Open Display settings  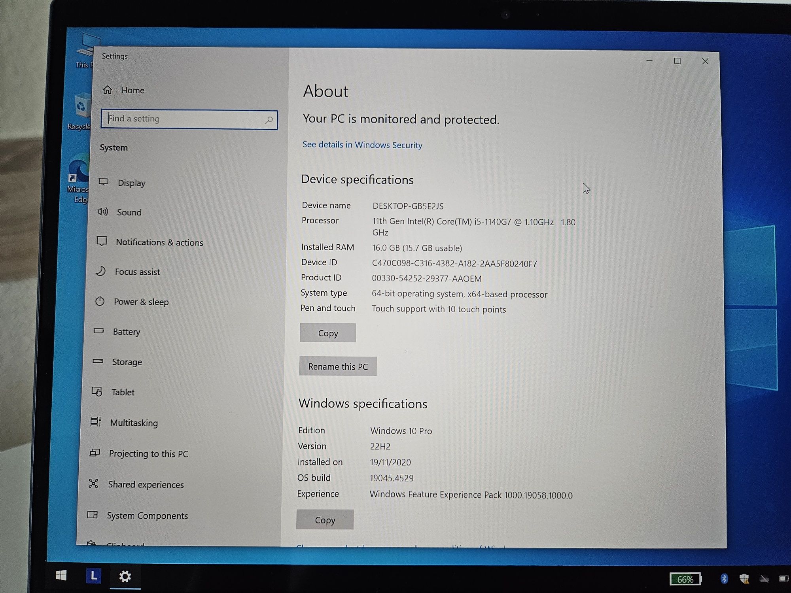pos(122,183)
